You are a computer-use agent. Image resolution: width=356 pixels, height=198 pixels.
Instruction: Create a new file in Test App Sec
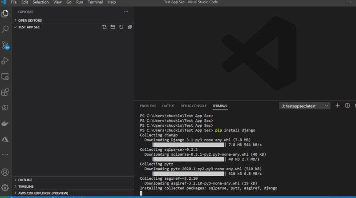tap(104, 27)
